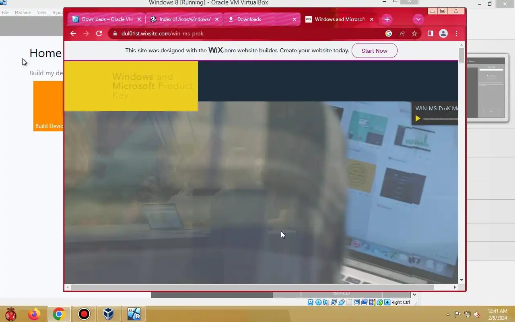Share this page via the share icon
This screenshot has width=515, height=322.
coord(402,34)
